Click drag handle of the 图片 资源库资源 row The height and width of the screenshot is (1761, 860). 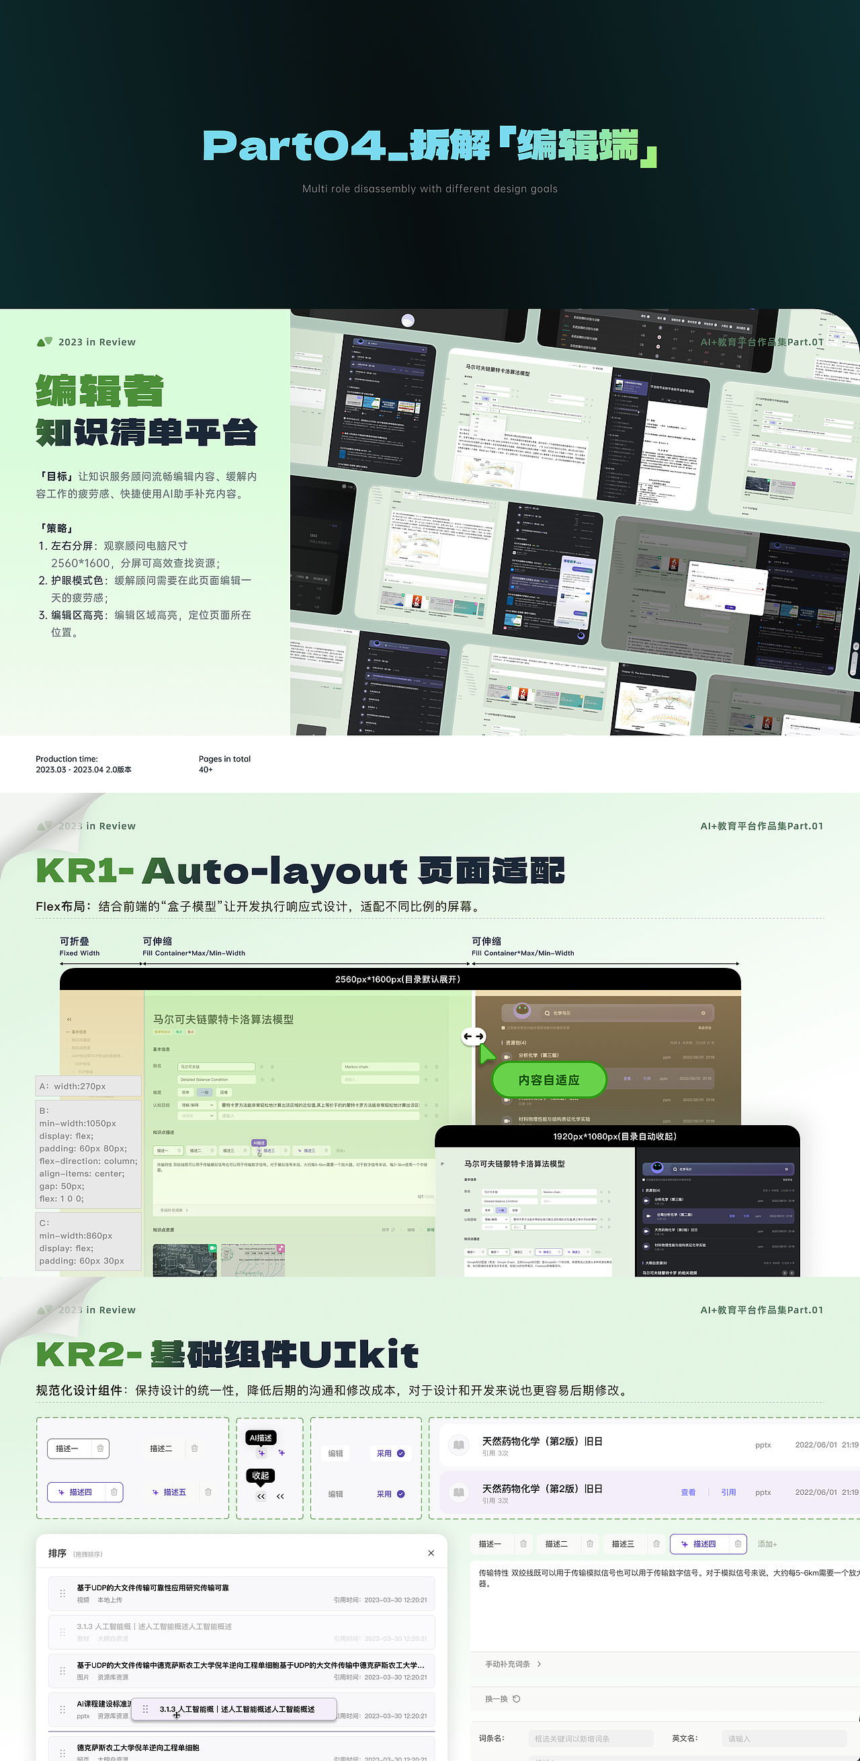pos(62,1670)
